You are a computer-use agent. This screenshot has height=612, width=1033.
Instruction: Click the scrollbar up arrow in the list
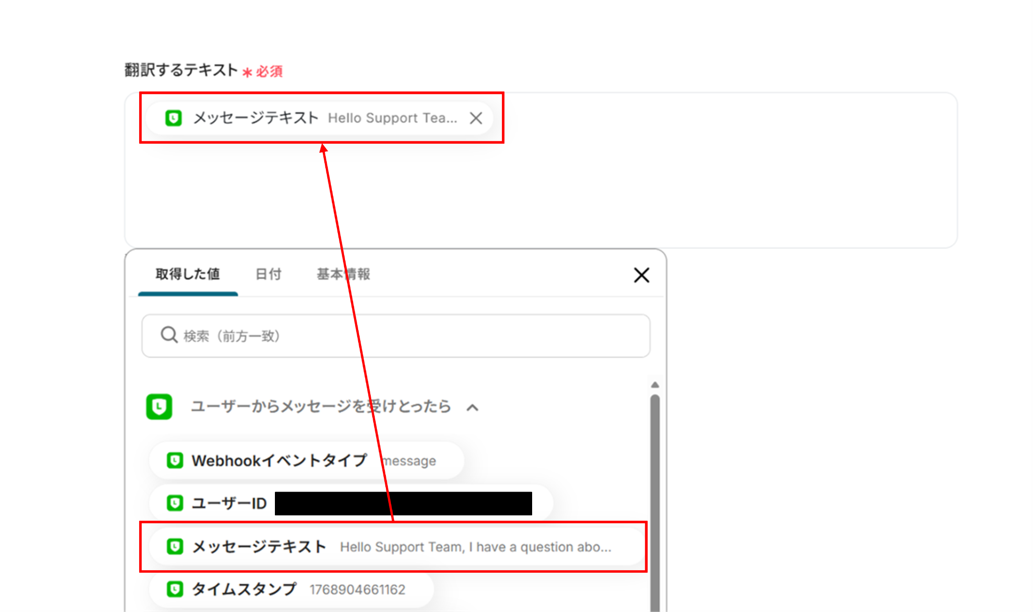pyautogui.click(x=655, y=385)
